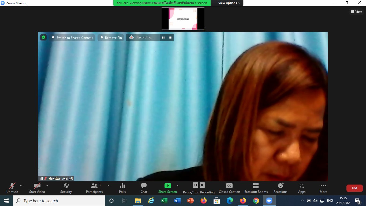366x206 pixels.
Task: Click the green screen viewing banner
Action: click(x=162, y=3)
